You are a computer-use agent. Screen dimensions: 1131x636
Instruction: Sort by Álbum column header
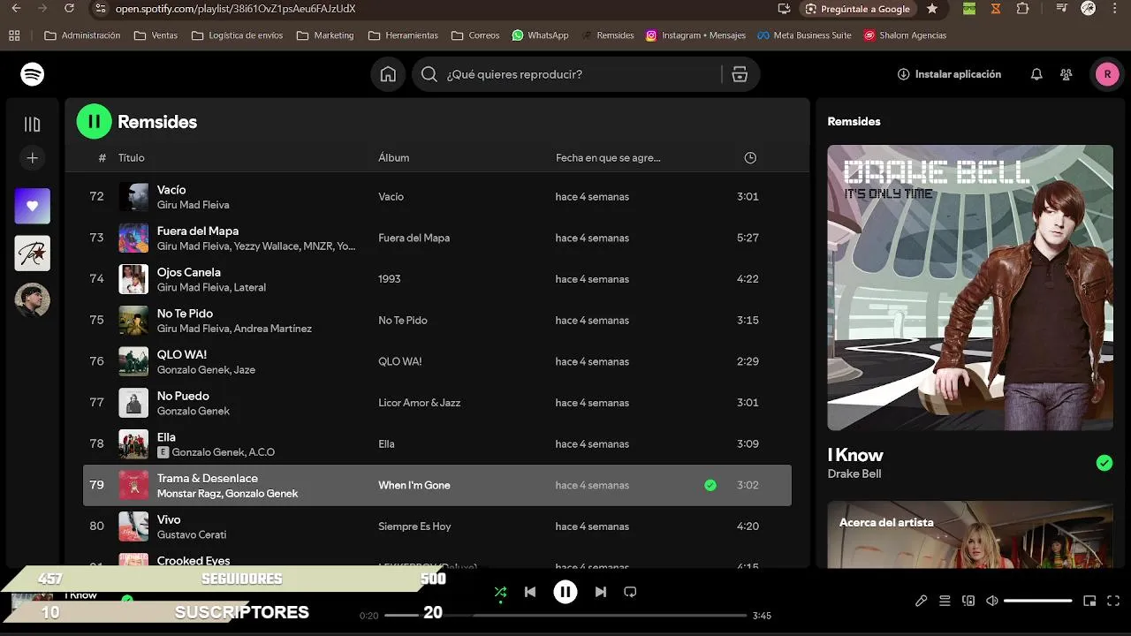coord(394,158)
